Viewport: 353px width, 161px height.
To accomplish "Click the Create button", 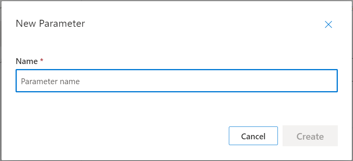I will pyautogui.click(x=310, y=136).
